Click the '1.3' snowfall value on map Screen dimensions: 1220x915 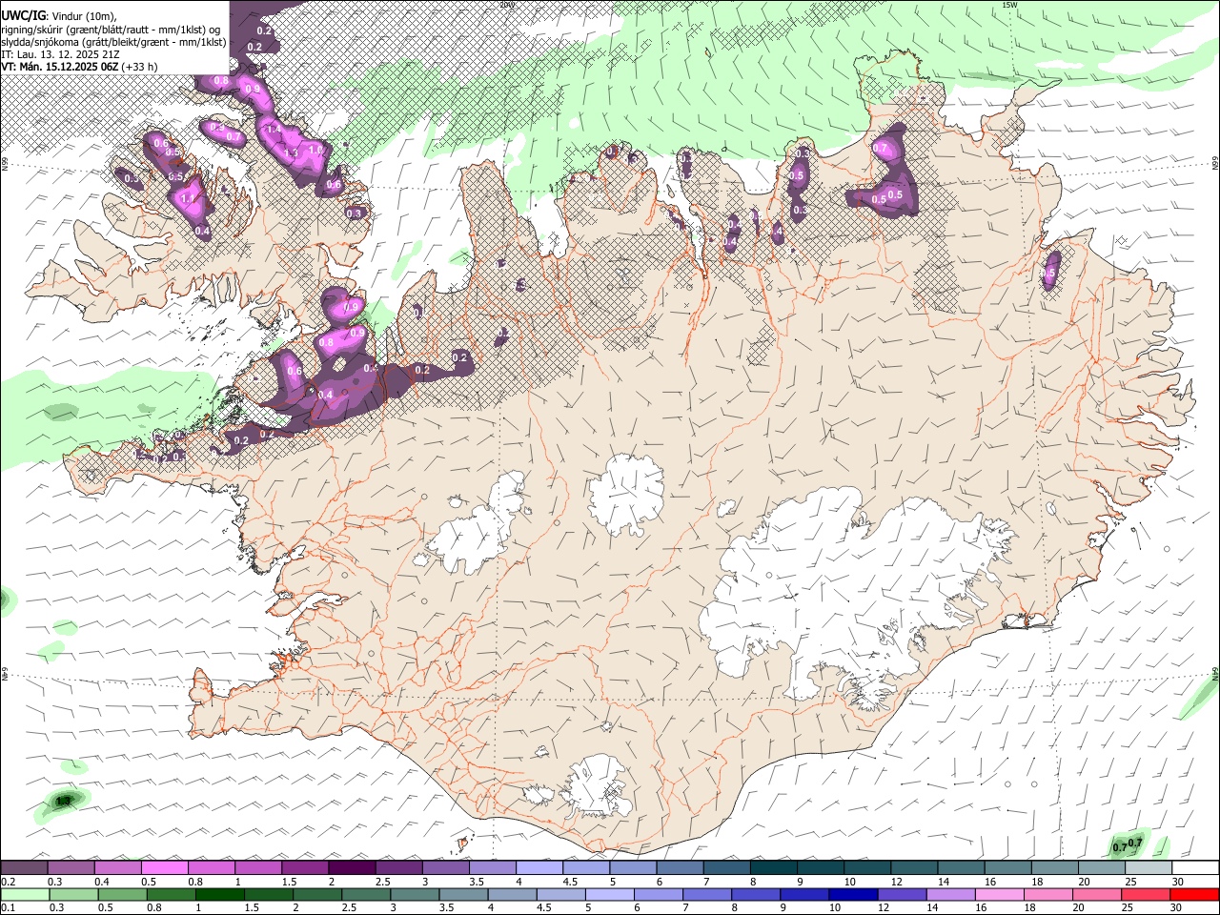(x=292, y=152)
